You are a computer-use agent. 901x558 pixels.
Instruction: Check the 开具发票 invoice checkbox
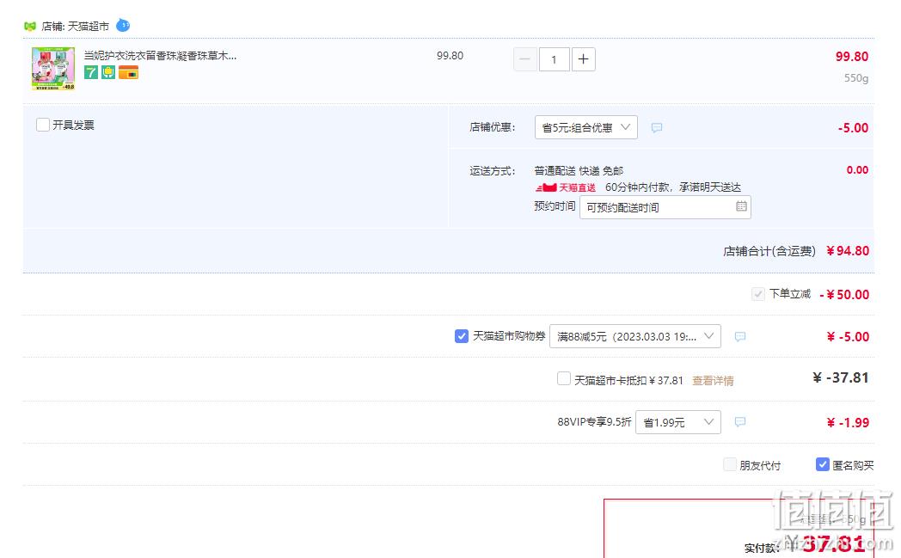click(x=42, y=125)
